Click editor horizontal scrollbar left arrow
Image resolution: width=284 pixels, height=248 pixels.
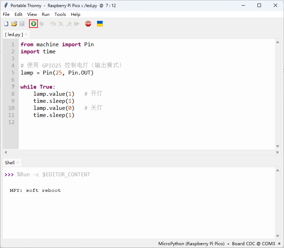coord(6,152)
